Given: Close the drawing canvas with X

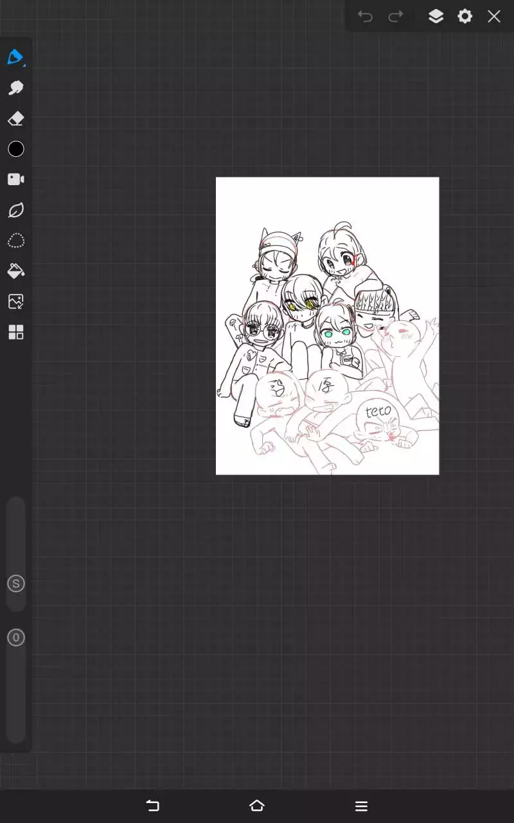Looking at the screenshot, I should click(x=493, y=17).
